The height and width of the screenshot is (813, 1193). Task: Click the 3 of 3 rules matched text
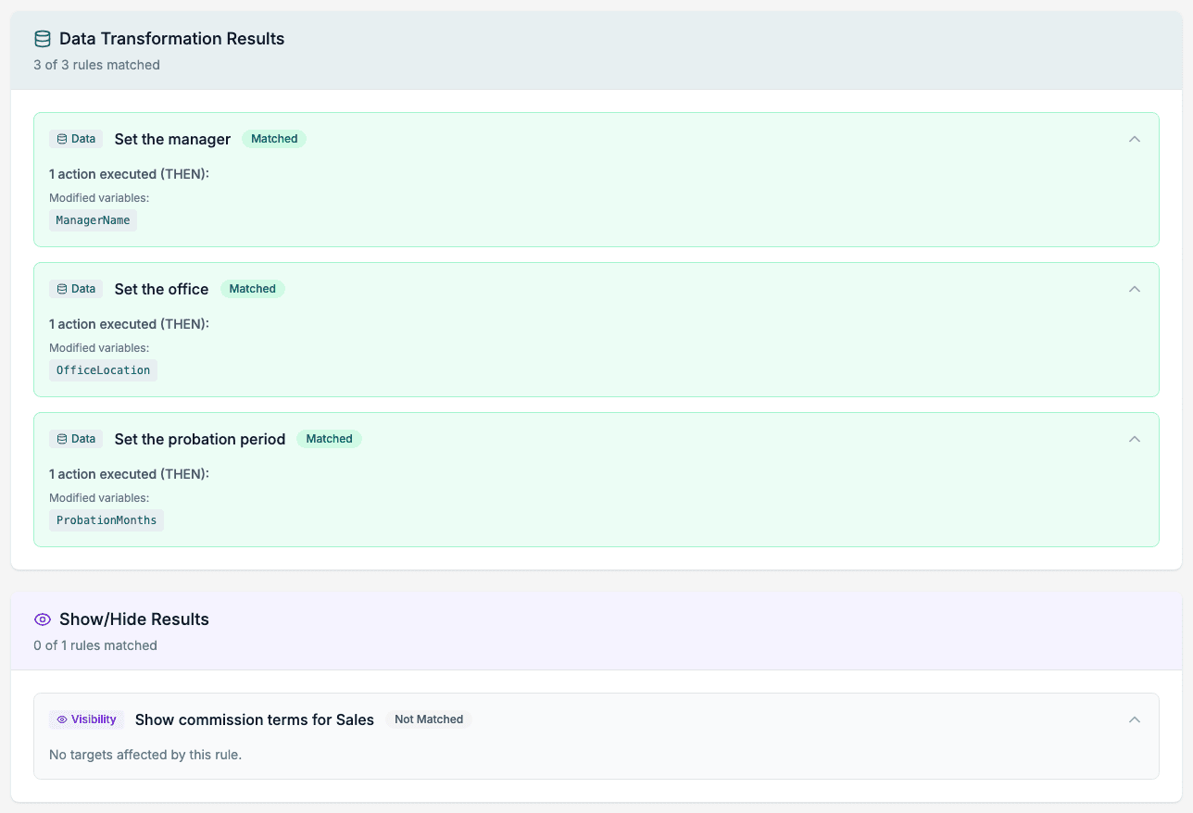click(96, 65)
